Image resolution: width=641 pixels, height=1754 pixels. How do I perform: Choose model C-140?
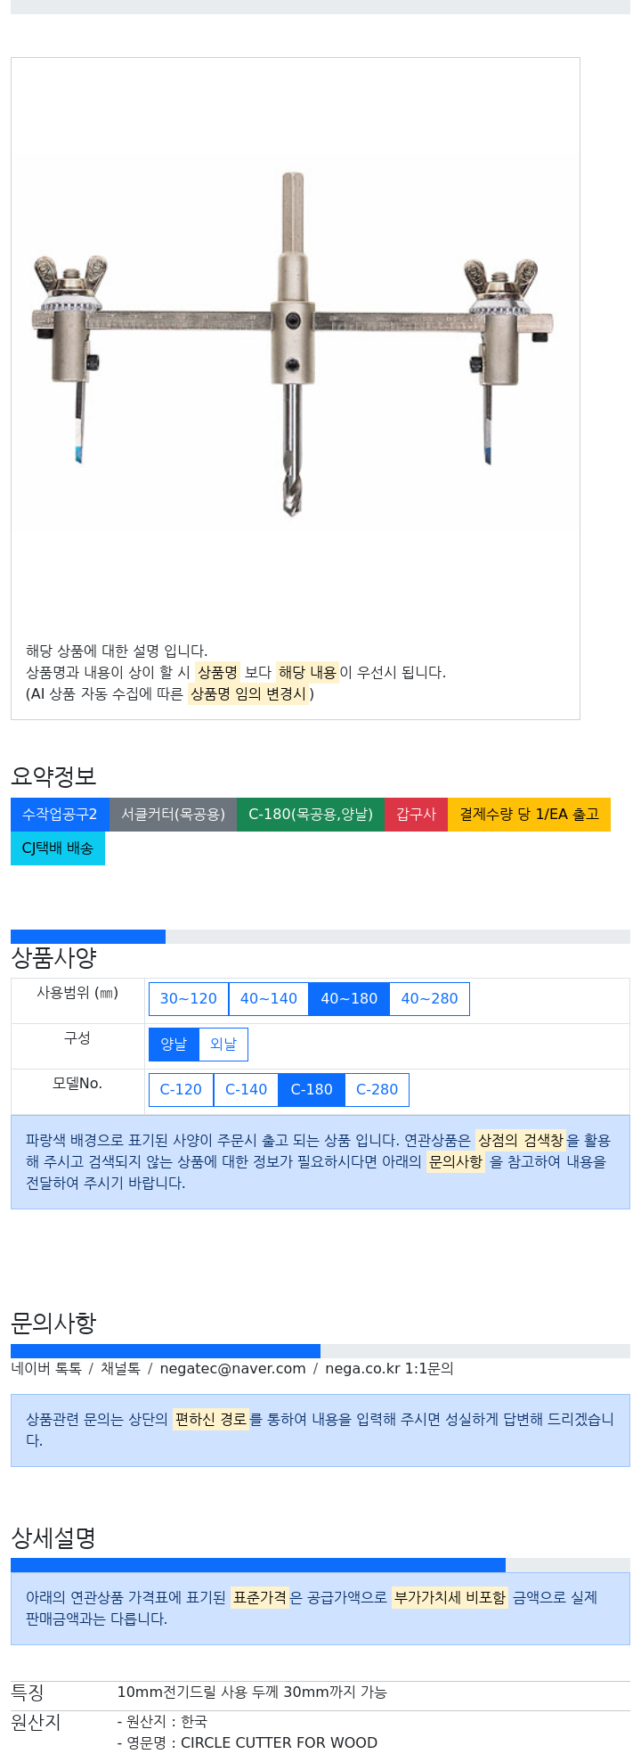click(x=246, y=1090)
